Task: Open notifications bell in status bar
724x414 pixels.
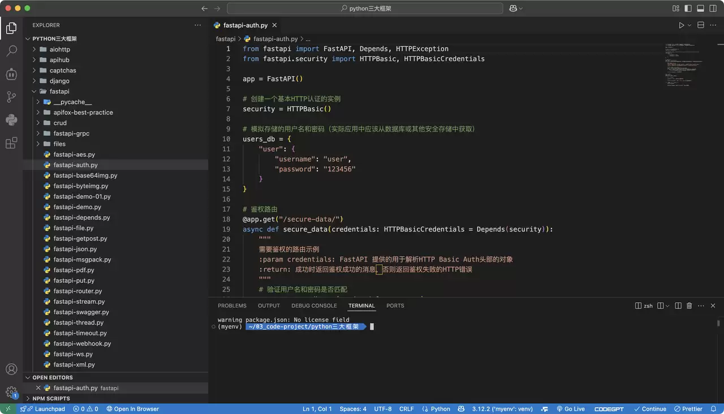Action: [x=714, y=409]
